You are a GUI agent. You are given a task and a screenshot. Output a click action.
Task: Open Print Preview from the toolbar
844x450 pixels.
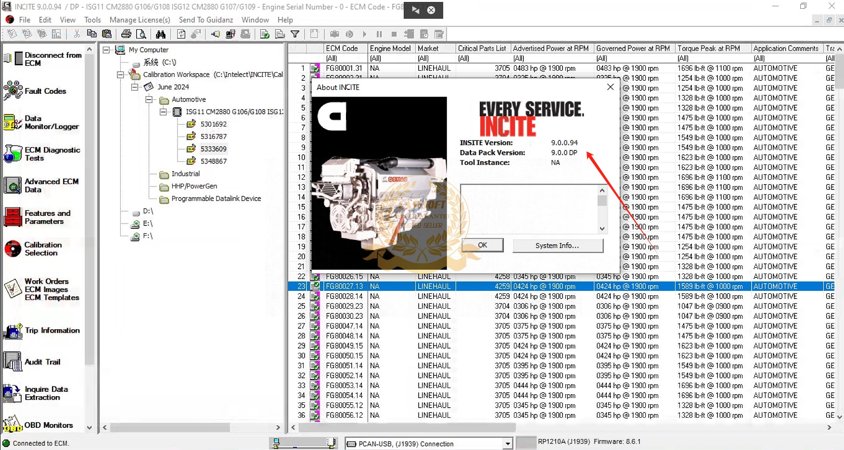point(141,34)
